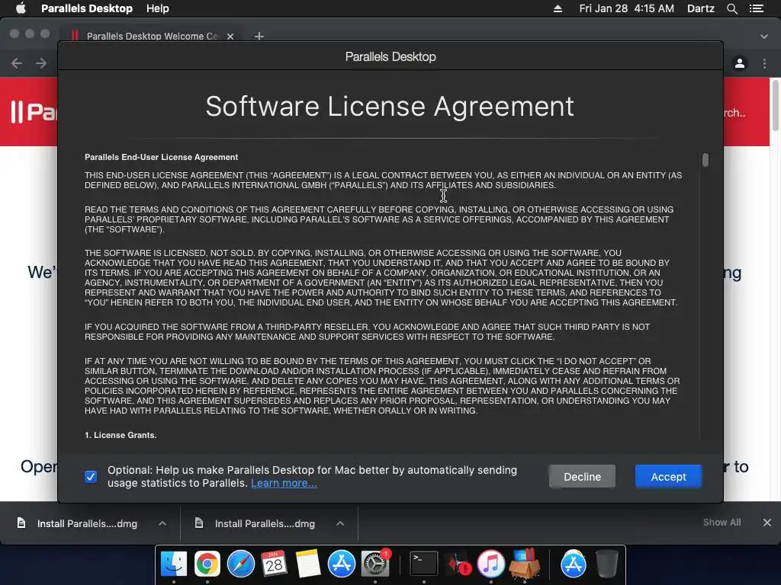Open the Calendar app in the Dock
Viewport: 781px width, 585px height.
[274, 564]
